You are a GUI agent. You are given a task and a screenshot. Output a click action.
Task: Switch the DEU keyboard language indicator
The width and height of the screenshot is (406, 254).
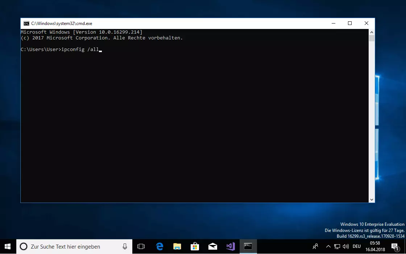tap(357, 246)
